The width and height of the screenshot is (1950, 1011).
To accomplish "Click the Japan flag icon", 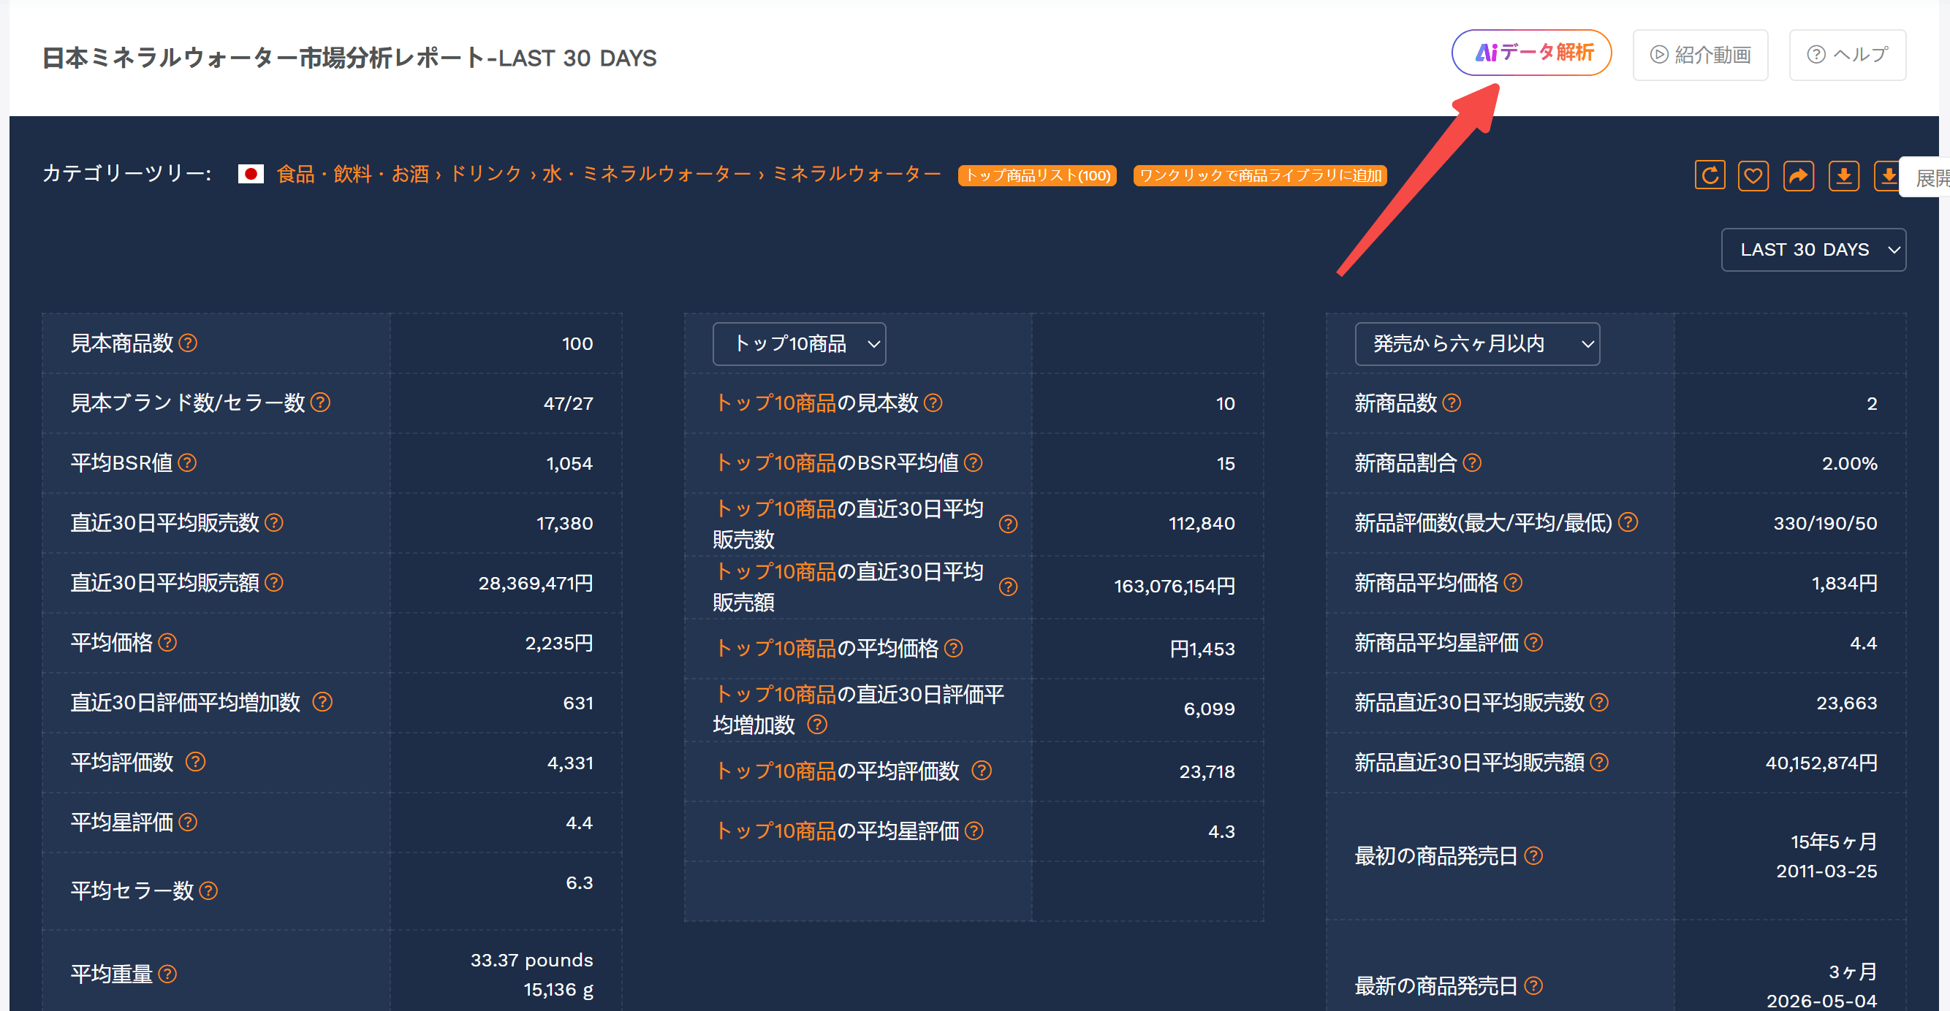I will pos(251,175).
